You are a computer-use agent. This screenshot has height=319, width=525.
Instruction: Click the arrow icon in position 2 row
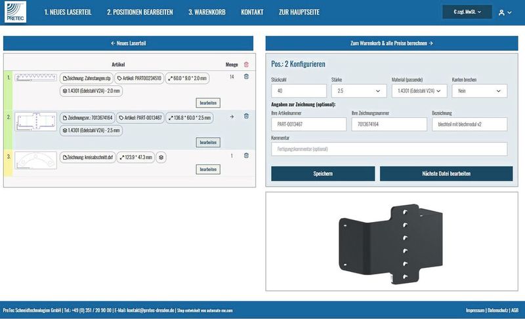coord(232,117)
